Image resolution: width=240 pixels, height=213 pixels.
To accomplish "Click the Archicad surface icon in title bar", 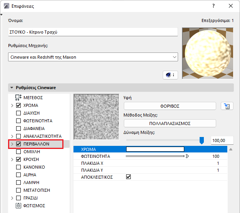I will [7, 6].
